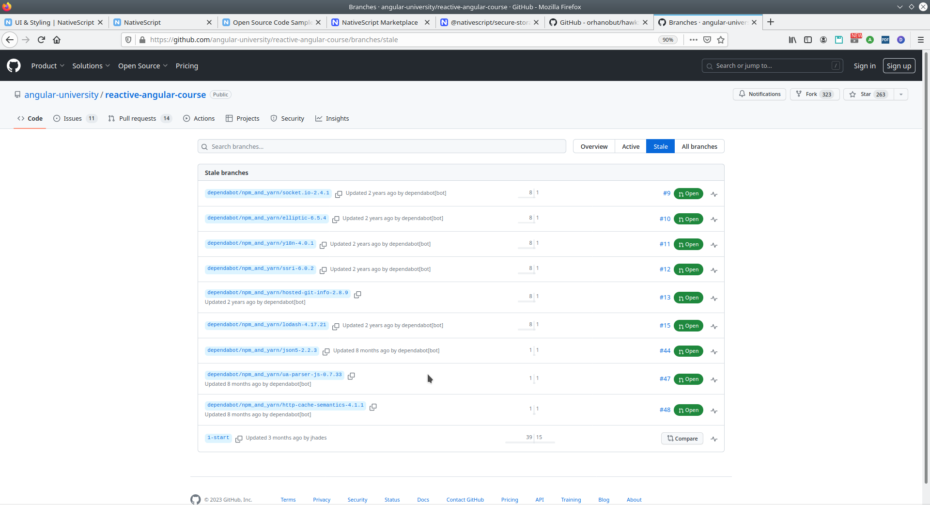The height and width of the screenshot is (505, 930).
Task: Go back to the previous page
Action: click(10, 40)
